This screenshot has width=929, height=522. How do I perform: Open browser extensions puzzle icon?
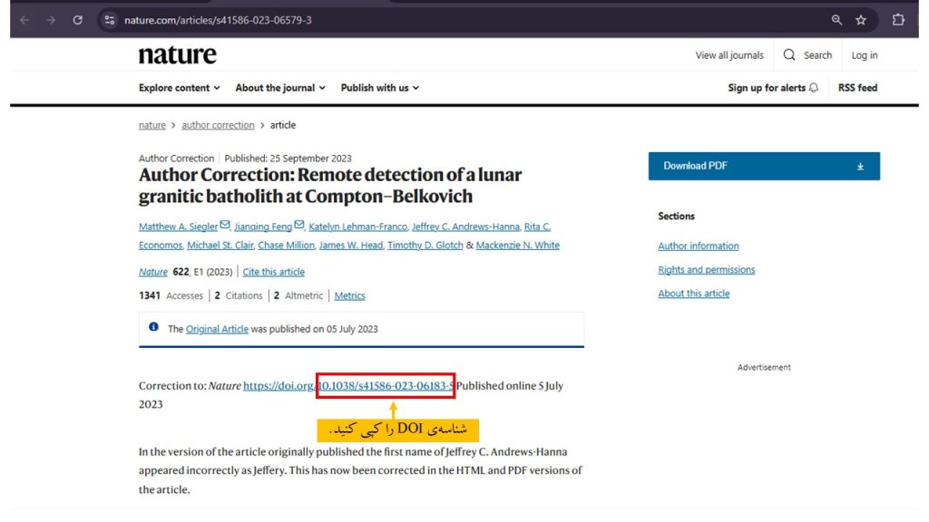coord(898,20)
